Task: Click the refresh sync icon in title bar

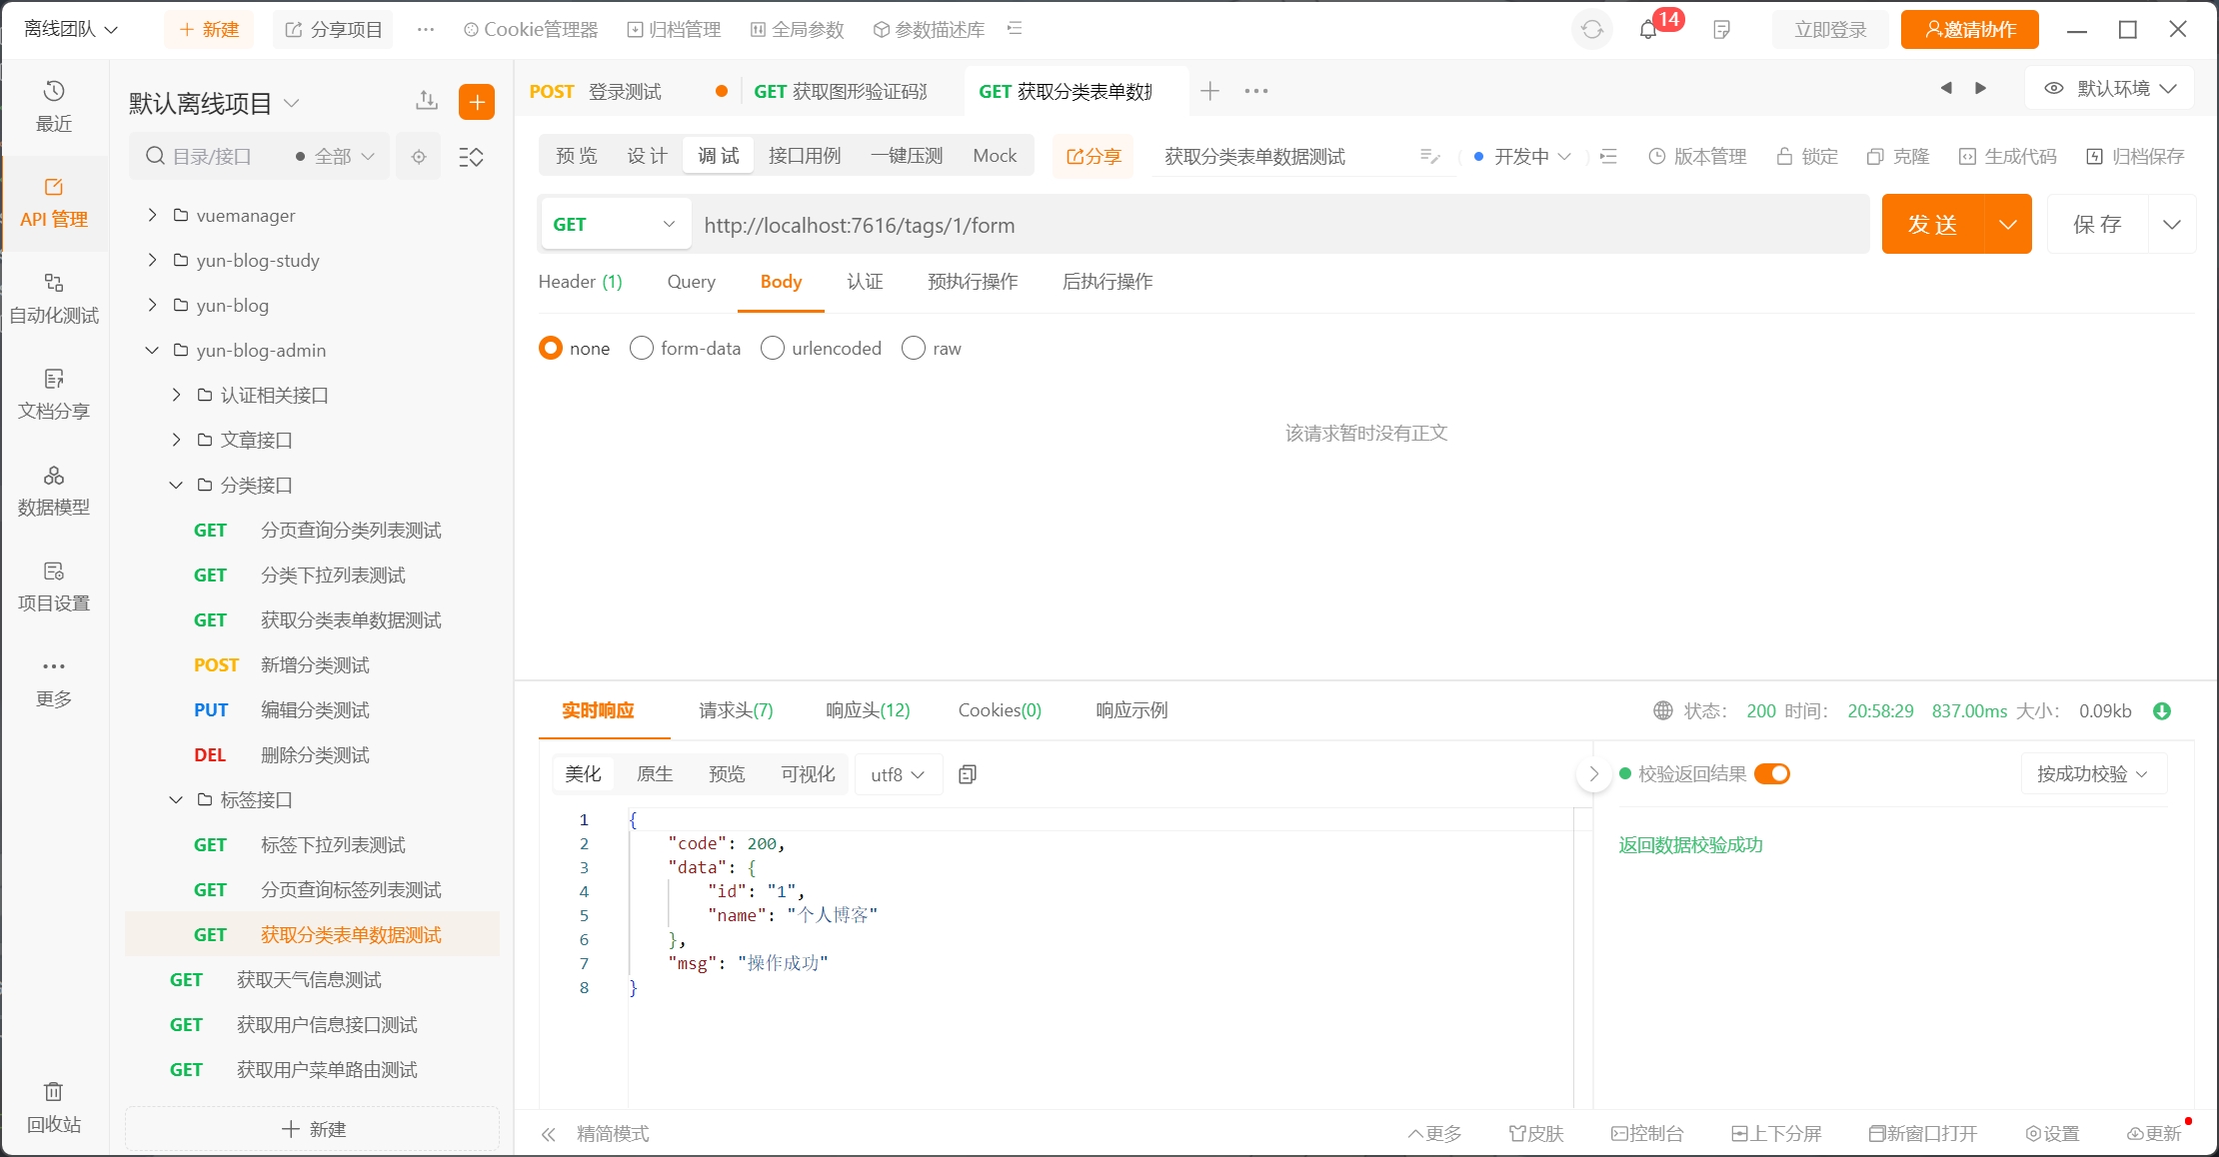Action: tap(1592, 30)
